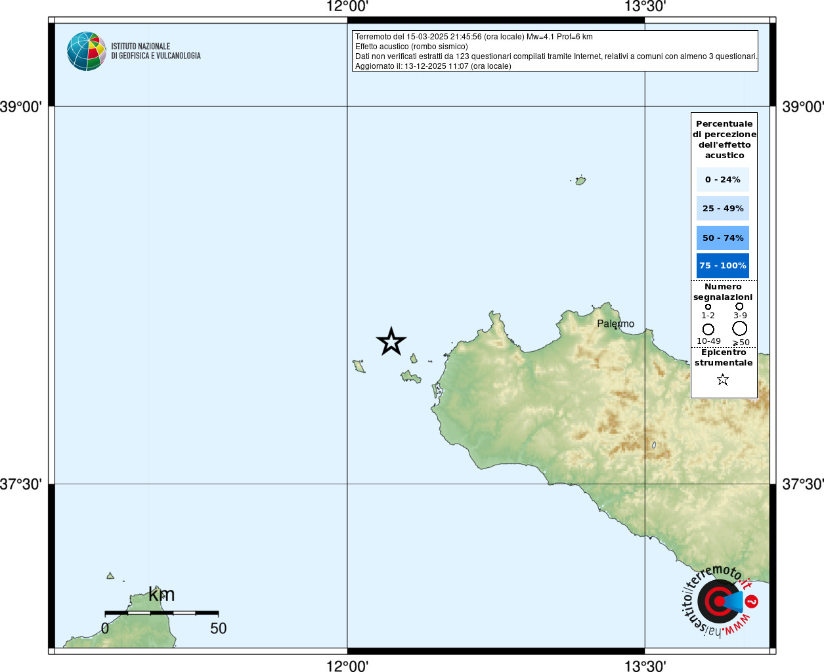The height and width of the screenshot is (672, 824).
Task: Click the 0 - 24% legend swatch
Action: point(722,179)
